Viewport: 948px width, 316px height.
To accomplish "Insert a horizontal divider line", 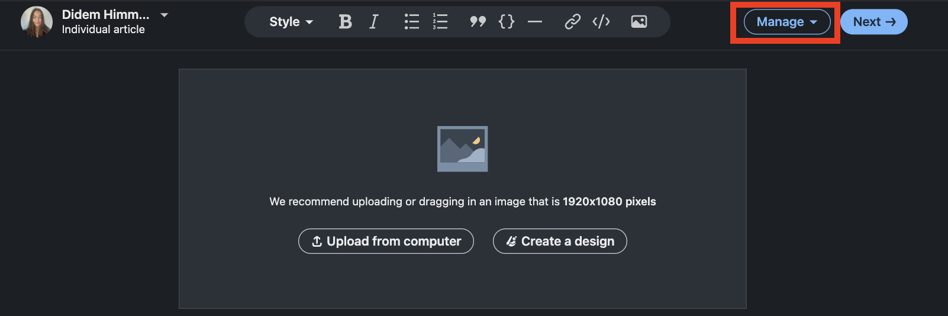I will [535, 22].
